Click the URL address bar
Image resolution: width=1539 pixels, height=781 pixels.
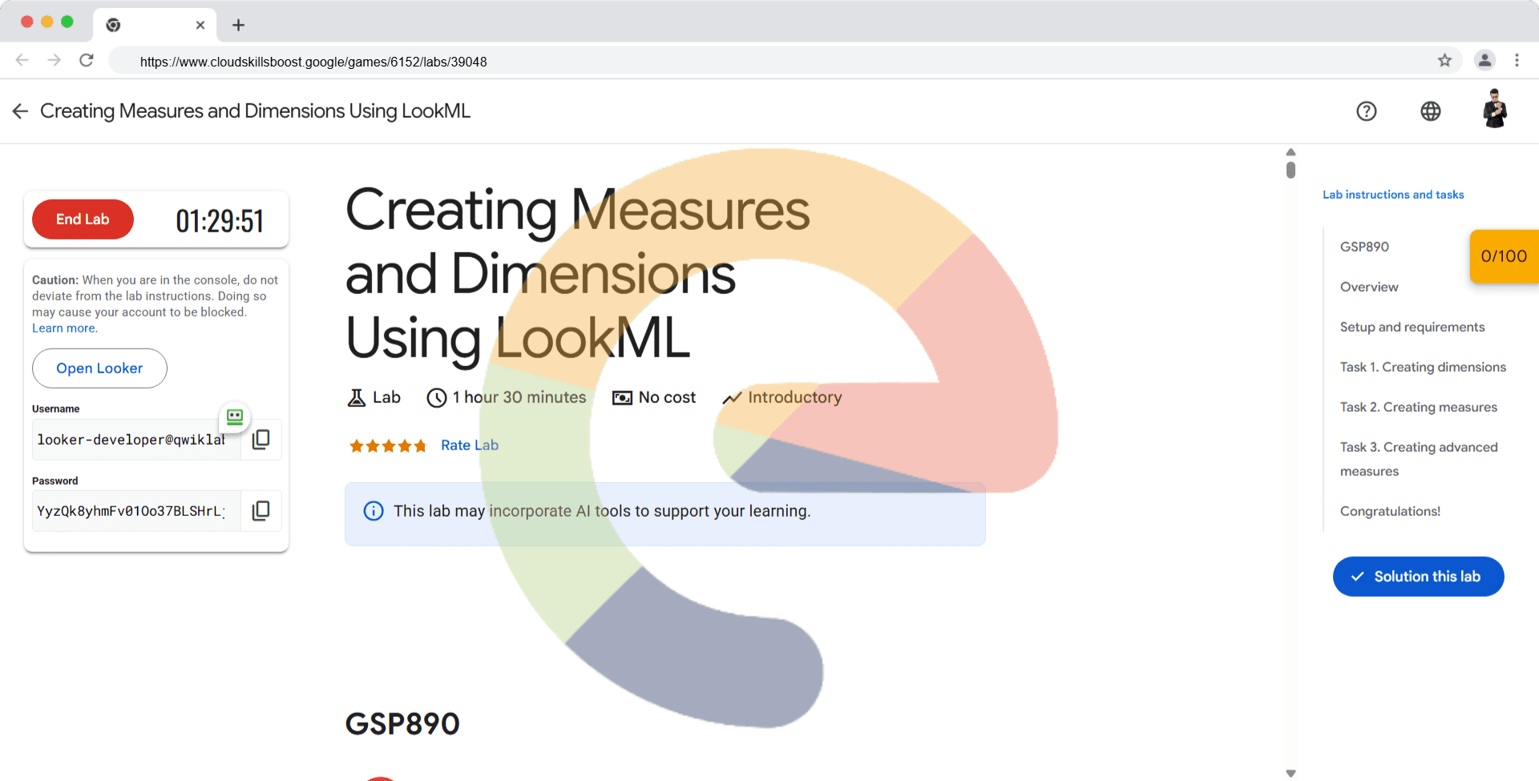tap(721, 62)
